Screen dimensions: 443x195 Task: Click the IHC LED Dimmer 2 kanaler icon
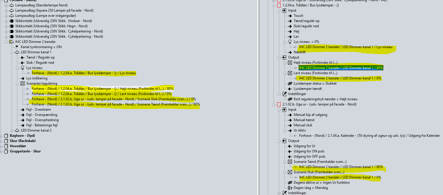(12, 42)
